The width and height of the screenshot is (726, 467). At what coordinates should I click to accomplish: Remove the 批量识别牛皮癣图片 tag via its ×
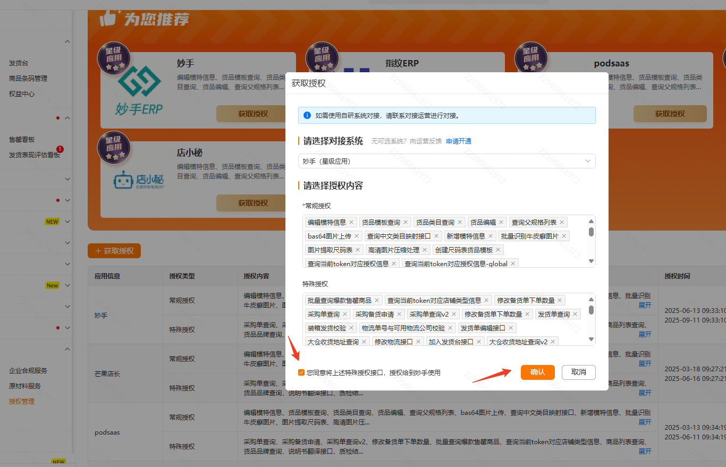pyautogui.click(x=564, y=236)
